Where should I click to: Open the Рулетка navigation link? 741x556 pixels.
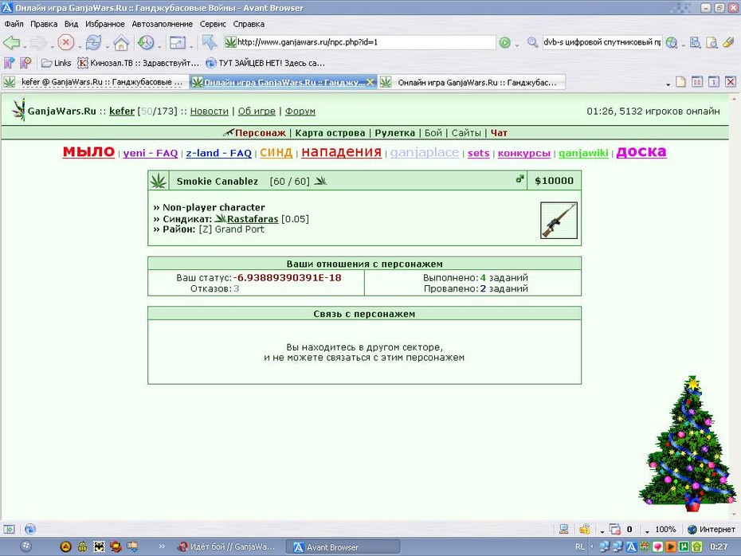pos(394,133)
